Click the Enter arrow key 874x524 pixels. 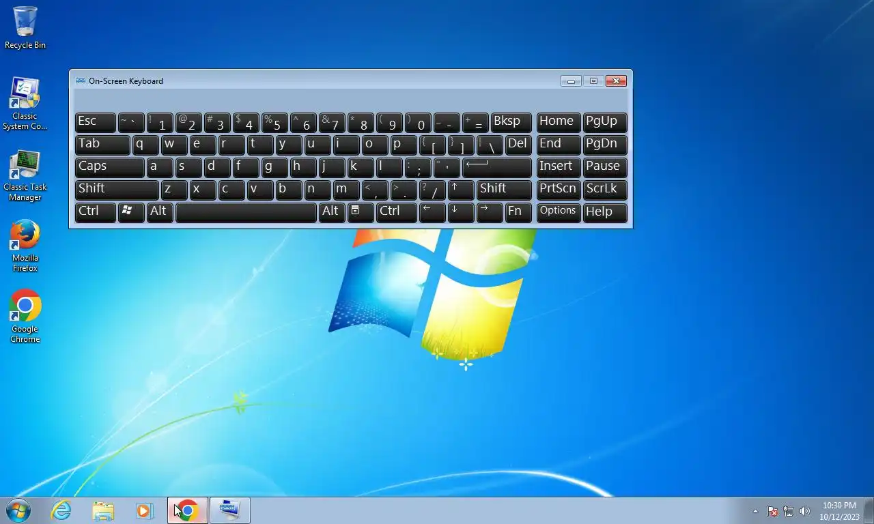[x=497, y=167]
